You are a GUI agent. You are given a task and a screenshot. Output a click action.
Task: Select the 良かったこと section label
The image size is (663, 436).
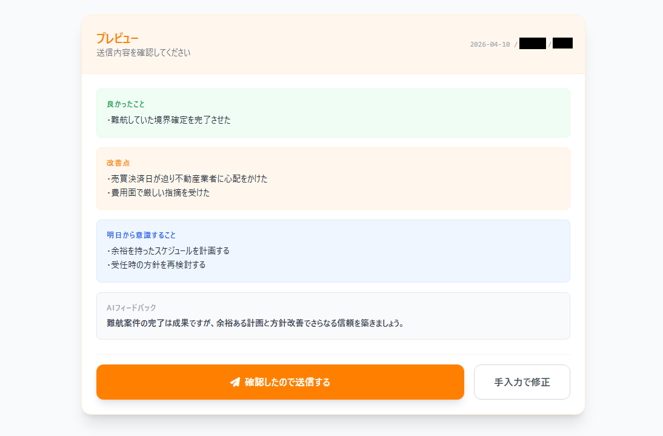[125, 104]
